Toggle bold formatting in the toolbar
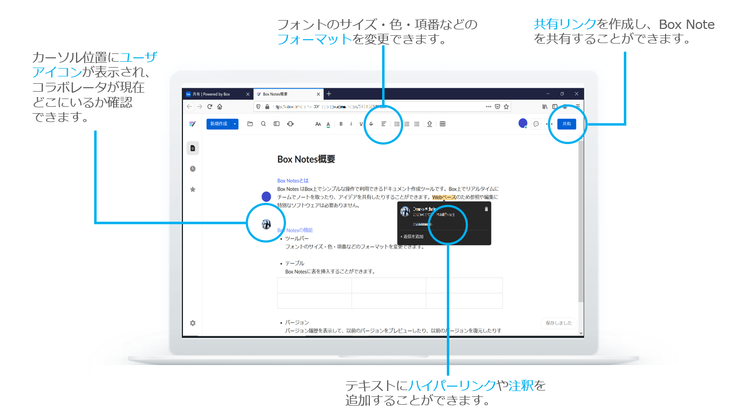Screen dimensions: 748x417 click(340, 123)
